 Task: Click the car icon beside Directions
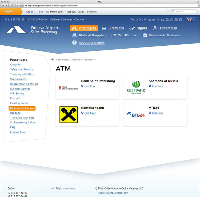pos(104,28)
